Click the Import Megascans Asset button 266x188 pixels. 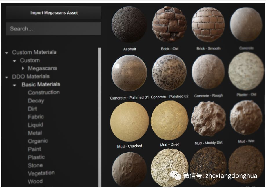click(54, 13)
